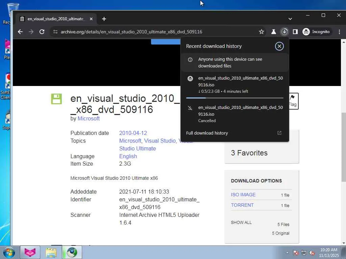The height and width of the screenshot is (259, 346).
Task: Download the ISO IMAGE option
Action: coord(243,195)
